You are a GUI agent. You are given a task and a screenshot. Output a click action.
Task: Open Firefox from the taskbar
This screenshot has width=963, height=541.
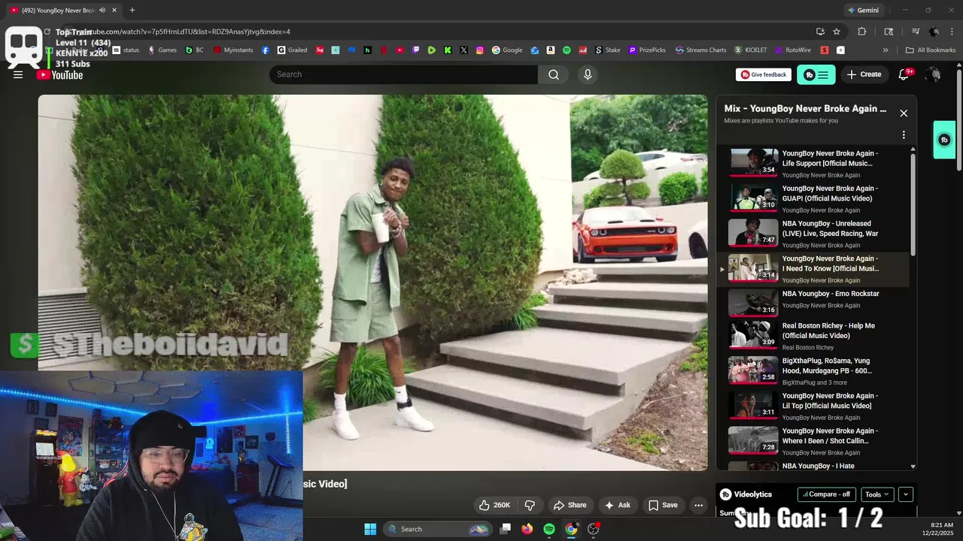[x=527, y=529]
